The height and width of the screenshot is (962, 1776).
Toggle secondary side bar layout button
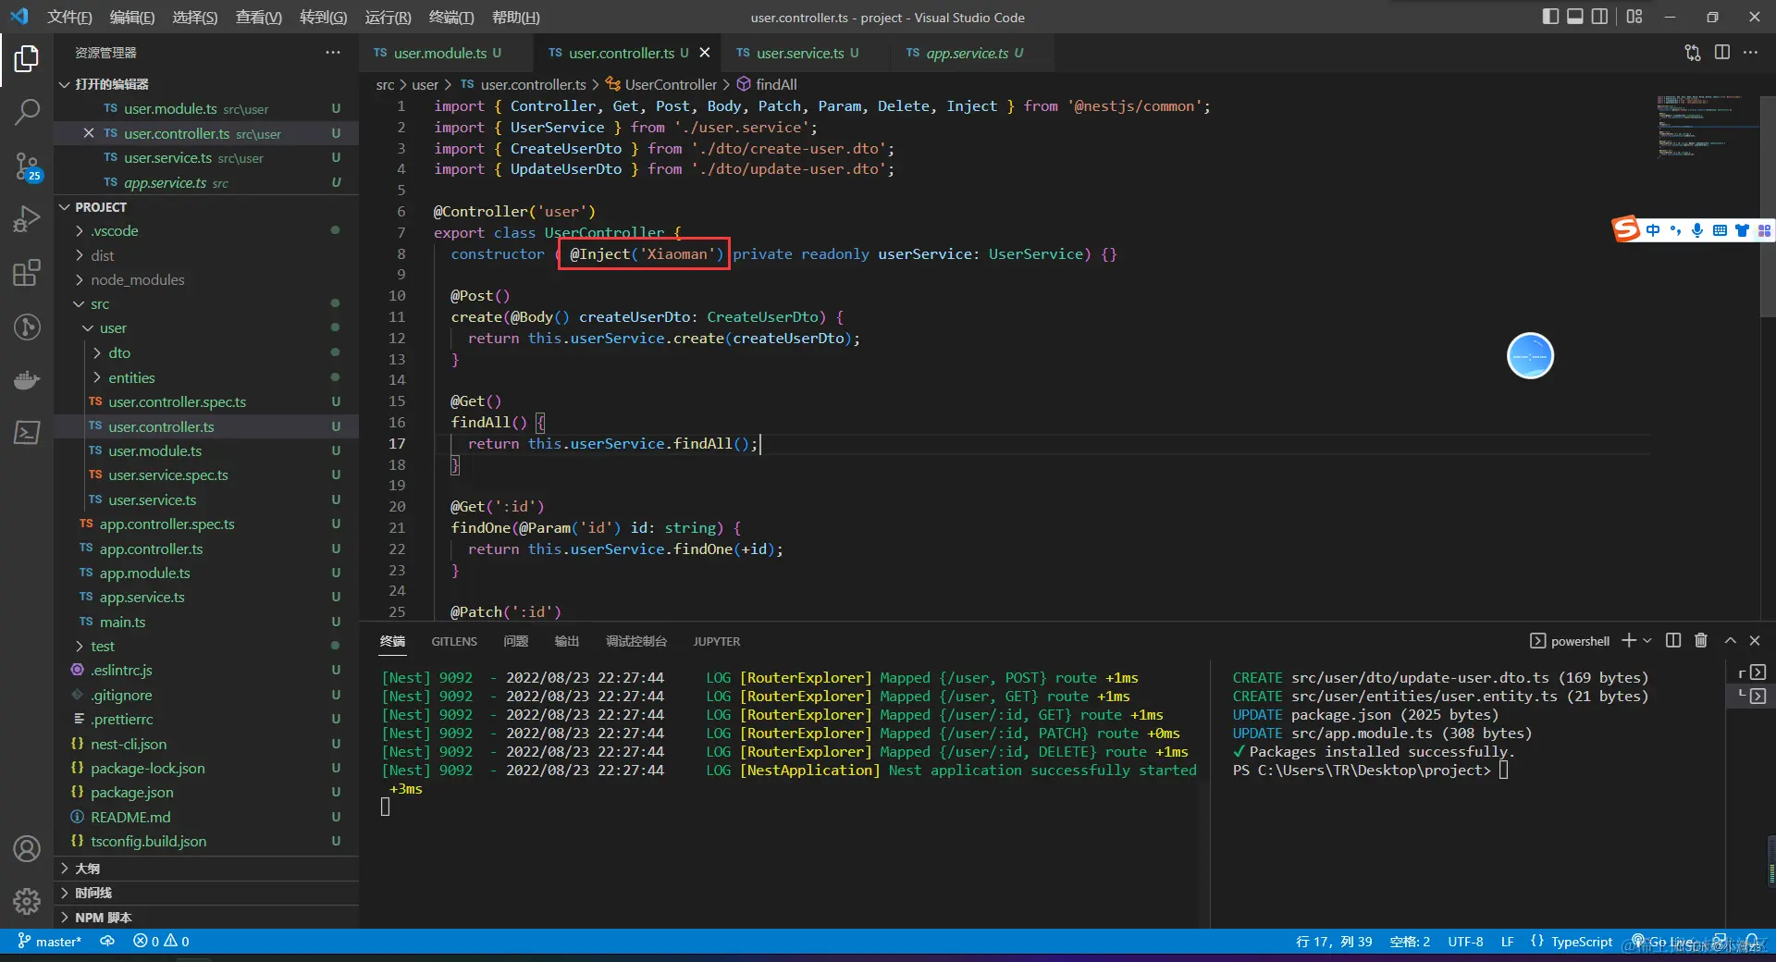coord(1599,17)
